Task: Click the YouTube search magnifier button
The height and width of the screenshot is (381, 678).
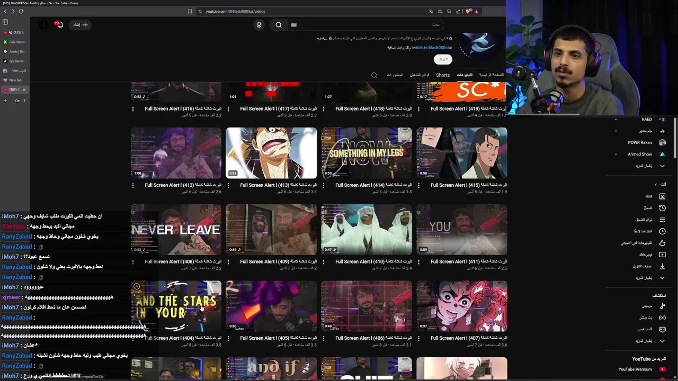Action: click(279, 24)
